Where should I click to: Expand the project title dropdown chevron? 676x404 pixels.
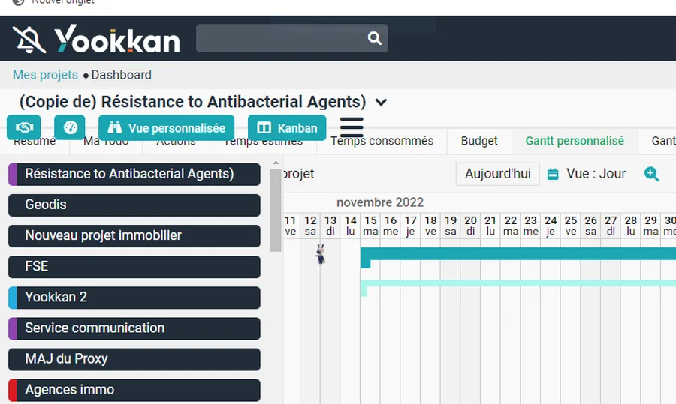(x=382, y=103)
